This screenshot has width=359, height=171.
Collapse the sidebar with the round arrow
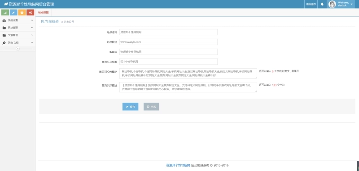pyautogui.click(x=18, y=49)
